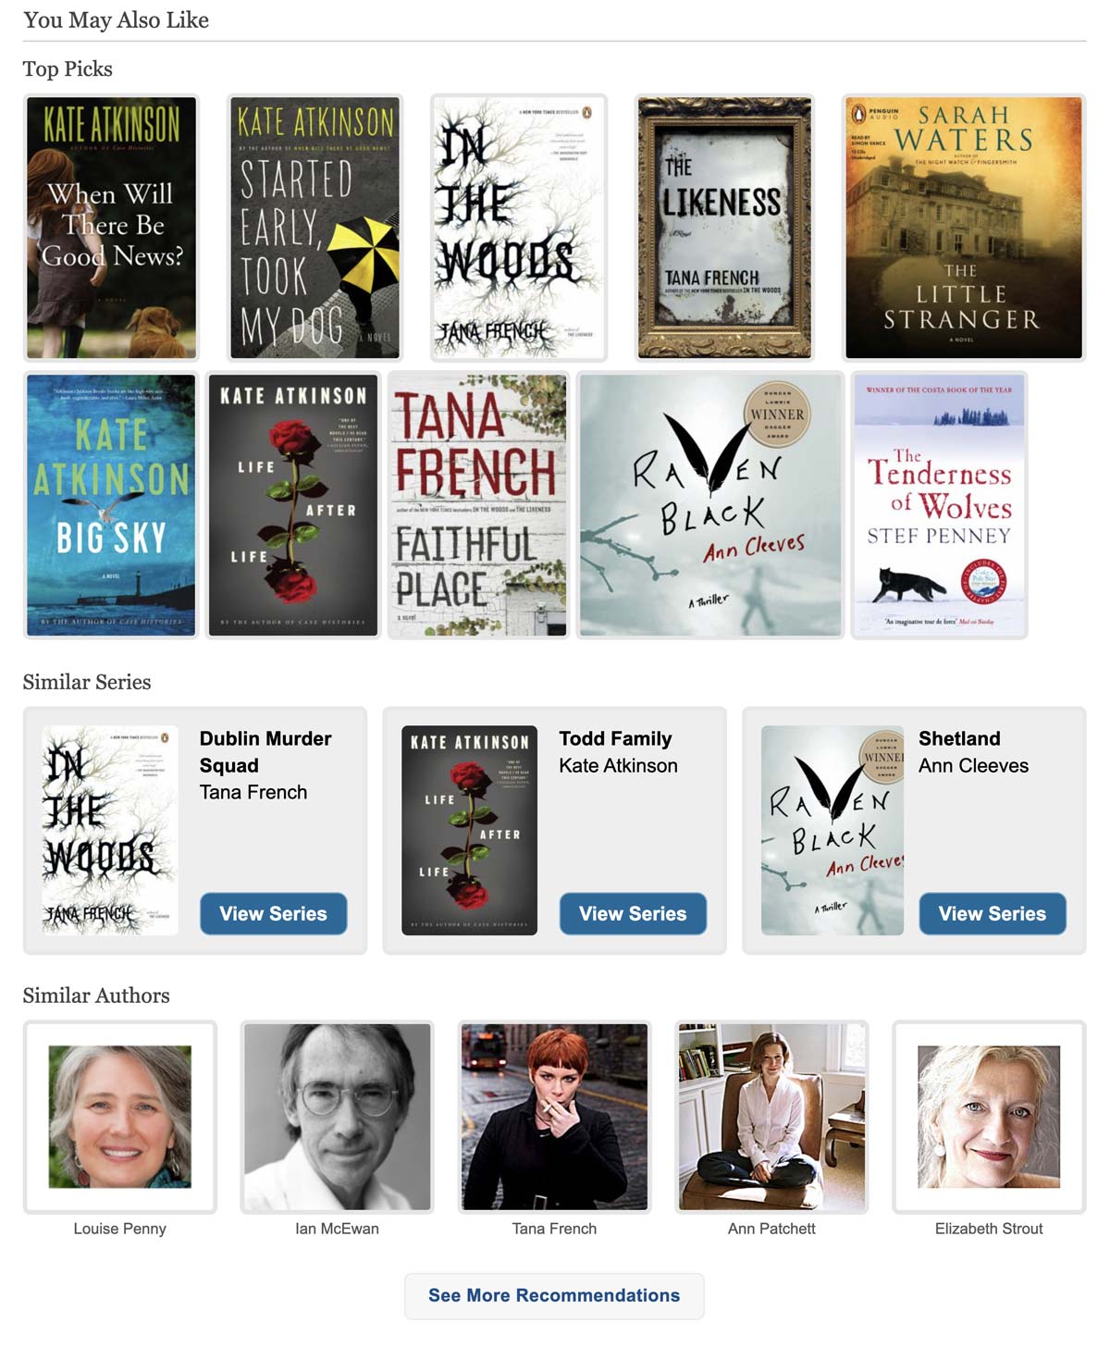Image resolution: width=1110 pixels, height=1360 pixels.
Task: Click the Elizabeth Strout author name link
Action: point(989,1229)
